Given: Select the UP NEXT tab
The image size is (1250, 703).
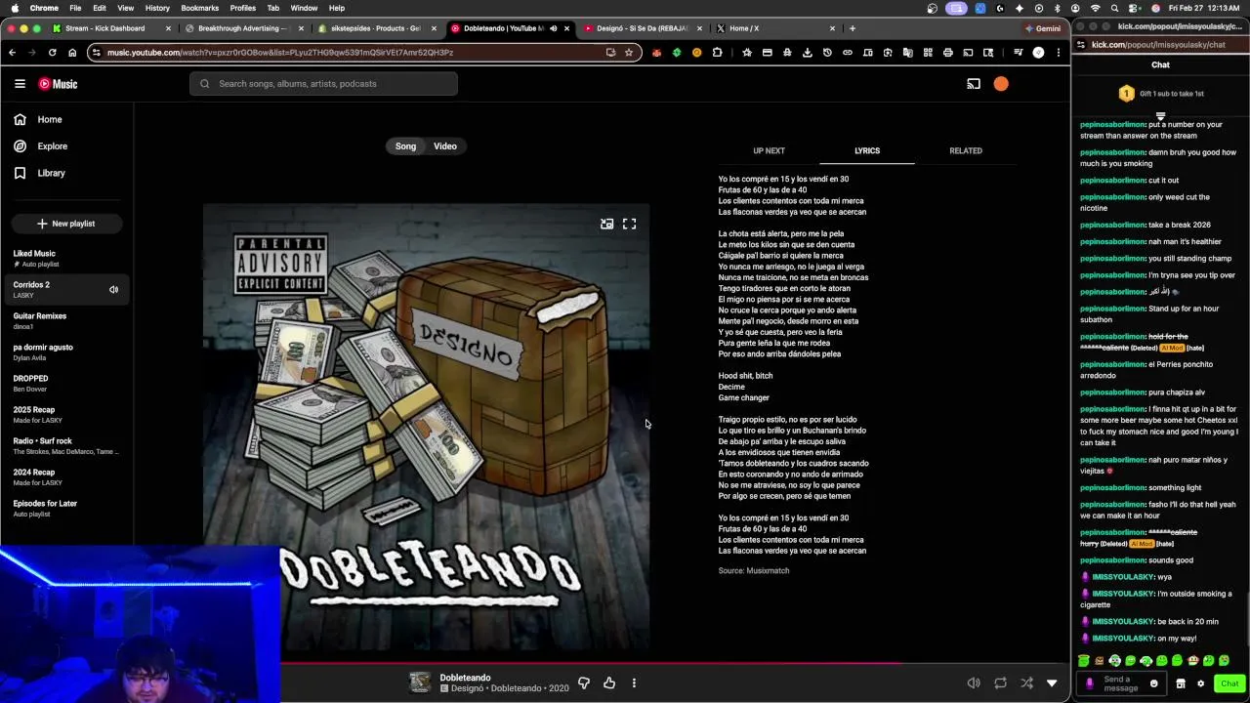Looking at the screenshot, I should click(769, 150).
